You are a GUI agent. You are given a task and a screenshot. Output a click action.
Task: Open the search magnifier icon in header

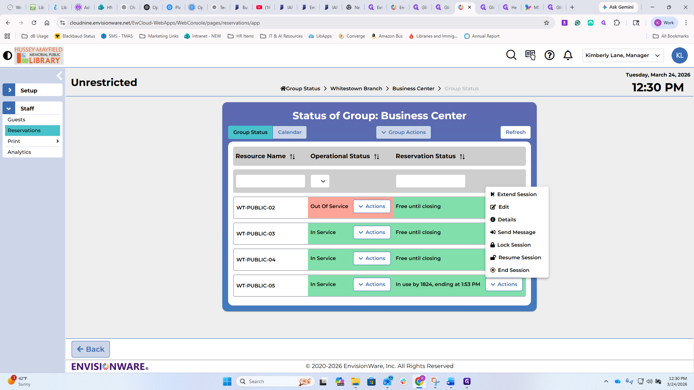click(x=511, y=55)
